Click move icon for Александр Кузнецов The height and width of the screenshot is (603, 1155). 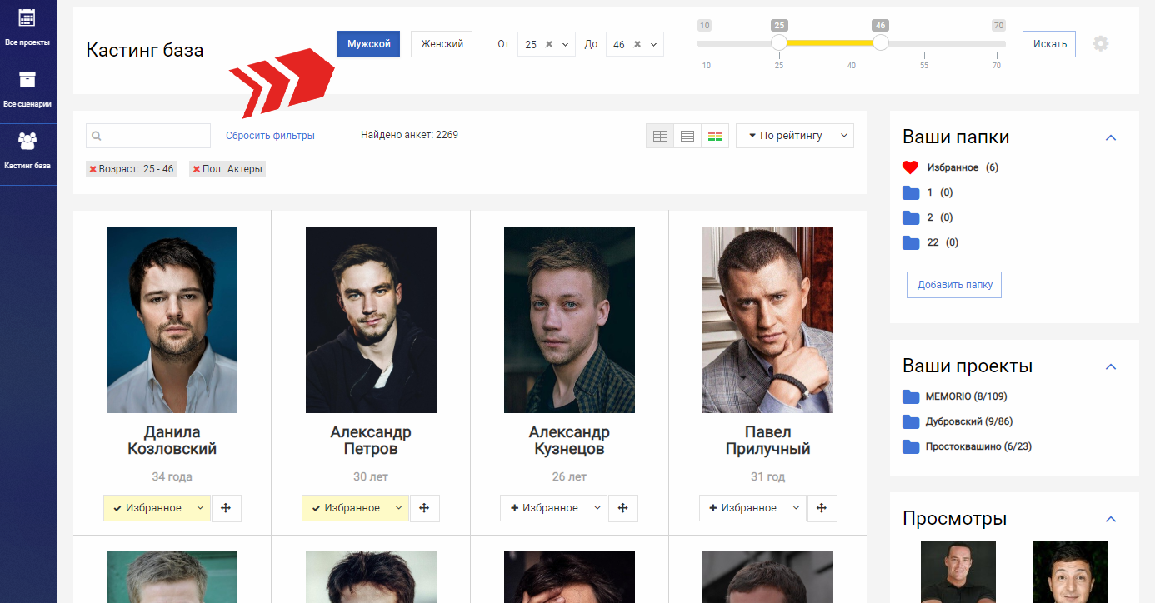point(623,508)
